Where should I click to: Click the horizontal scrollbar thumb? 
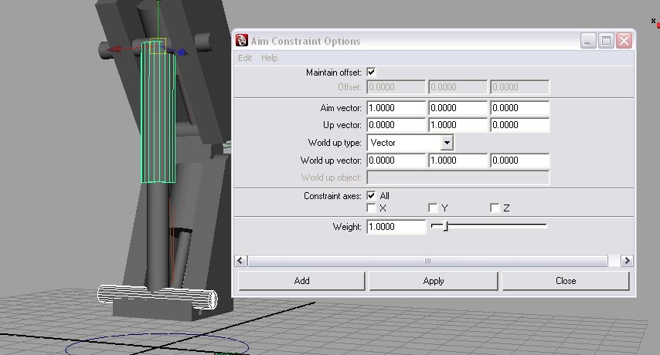click(427, 261)
